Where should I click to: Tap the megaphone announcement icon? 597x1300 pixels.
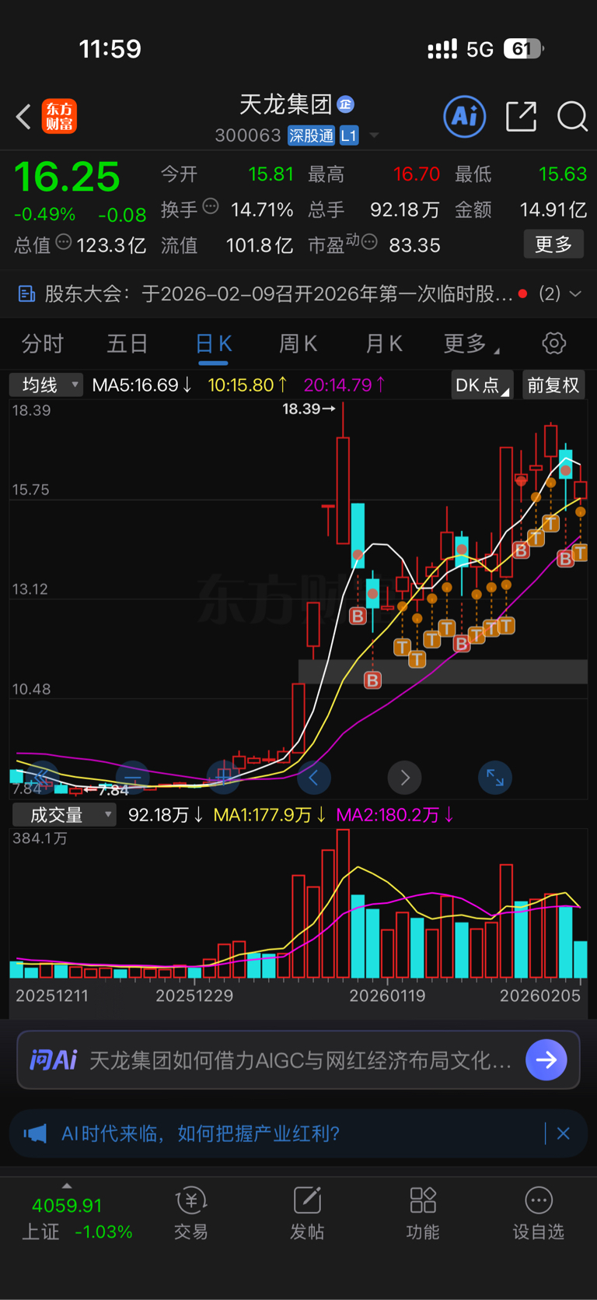[35, 1133]
